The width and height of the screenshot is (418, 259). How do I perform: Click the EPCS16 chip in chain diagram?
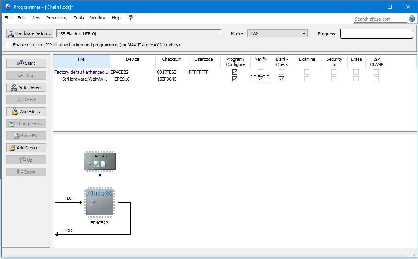pos(100,161)
